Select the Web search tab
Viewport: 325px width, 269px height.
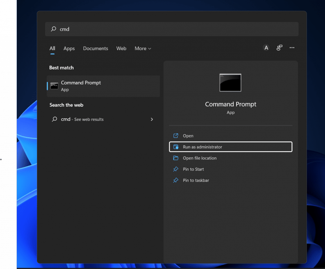click(121, 48)
